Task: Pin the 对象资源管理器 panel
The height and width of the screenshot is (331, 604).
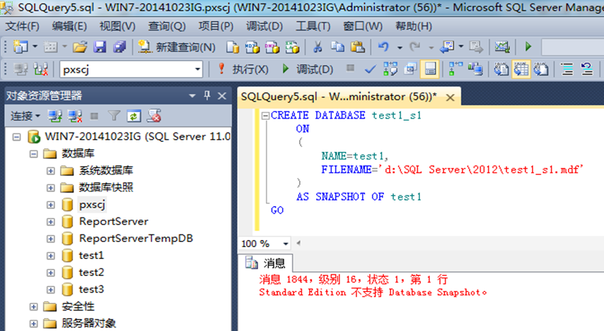Action: 207,95
